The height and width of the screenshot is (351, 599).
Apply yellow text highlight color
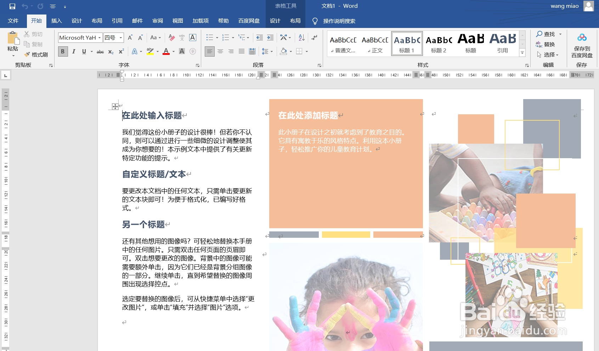(150, 51)
